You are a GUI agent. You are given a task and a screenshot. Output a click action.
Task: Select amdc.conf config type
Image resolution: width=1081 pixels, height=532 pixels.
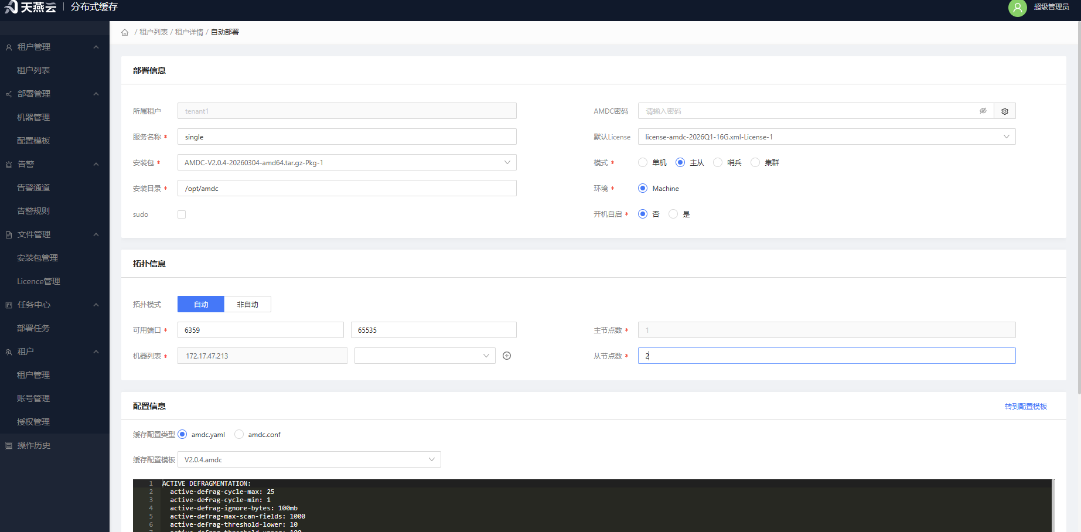coord(239,434)
